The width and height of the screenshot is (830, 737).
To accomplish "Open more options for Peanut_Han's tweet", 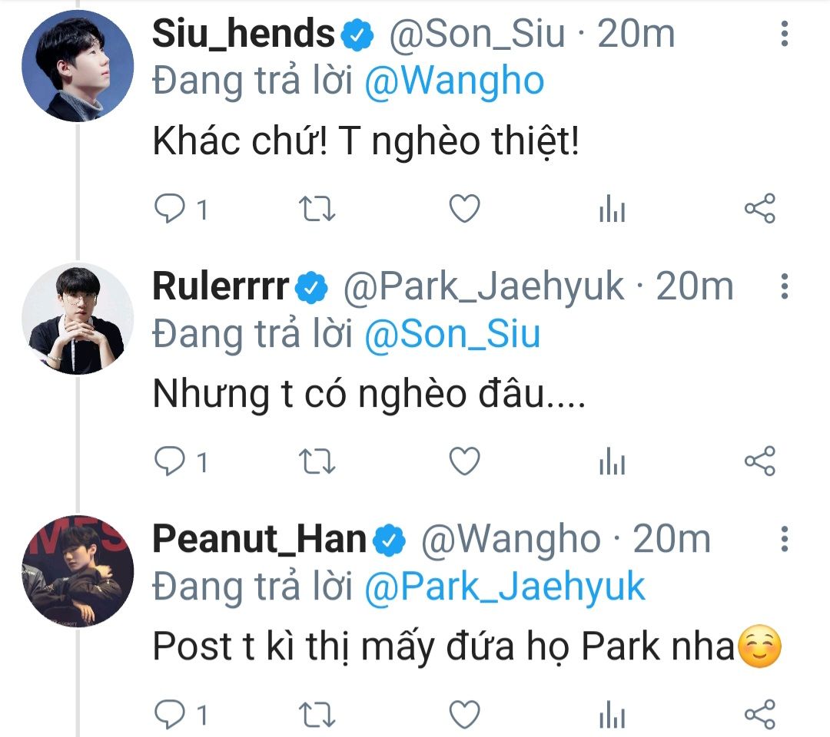I will pyautogui.click(x=784, y=539).
